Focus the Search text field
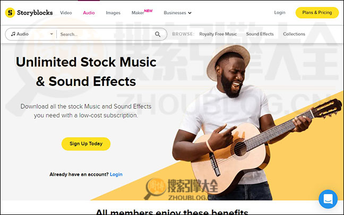The width and height of the screenshot is (344, 215). tap(106, 34)
